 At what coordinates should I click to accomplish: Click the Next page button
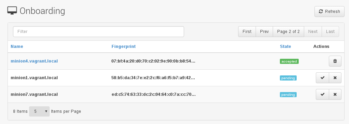click(x=313, y=32)
